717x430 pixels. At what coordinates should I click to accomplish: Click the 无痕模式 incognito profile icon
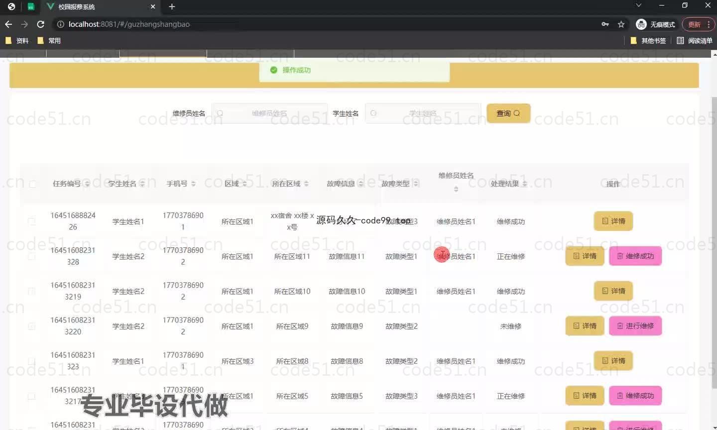(656, 24)
